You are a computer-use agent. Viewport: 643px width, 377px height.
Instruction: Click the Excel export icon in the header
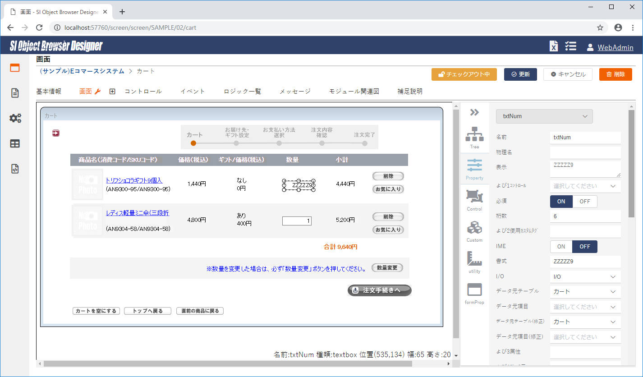tap(553, 46)
